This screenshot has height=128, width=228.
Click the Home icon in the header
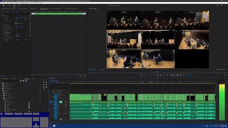point(4,6)
